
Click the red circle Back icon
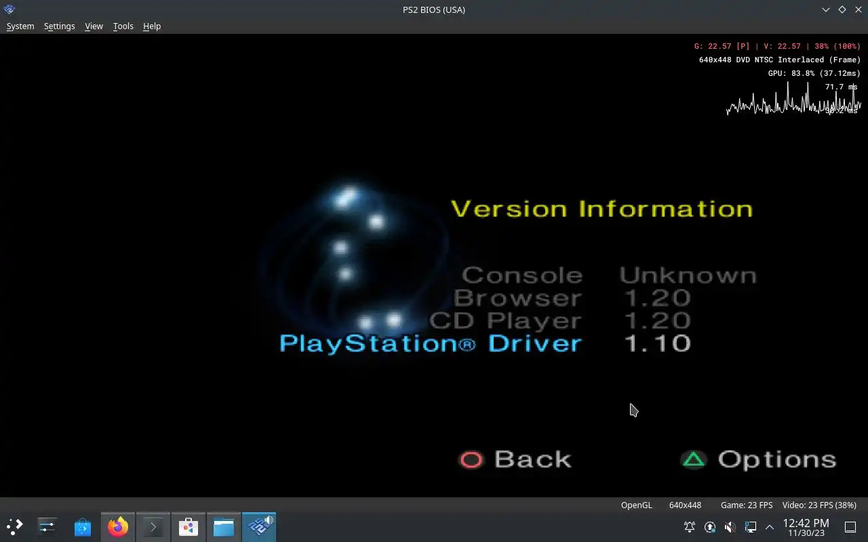(471, 460)
